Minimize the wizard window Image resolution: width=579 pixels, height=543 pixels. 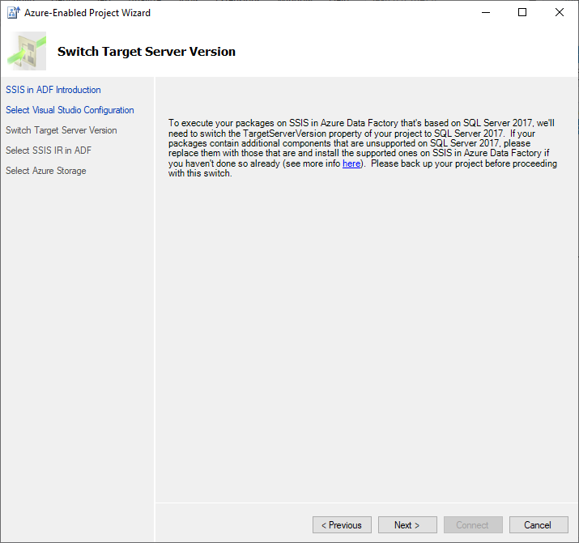[486, 12]
